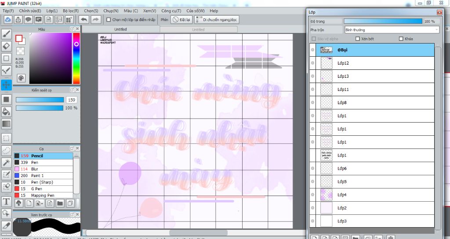Viewport: 450px width, 239px height.
Task: Float the 'Xem trước cọ' panel pop-out icon
Action: click(x=72, y=214)
